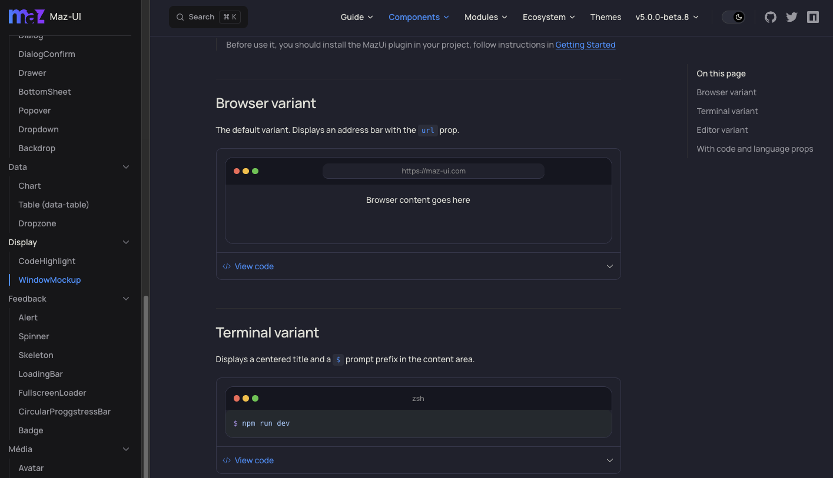Open the Modules dropdown menu
This screenshot has width=833, height=478.
coord(486,17)
